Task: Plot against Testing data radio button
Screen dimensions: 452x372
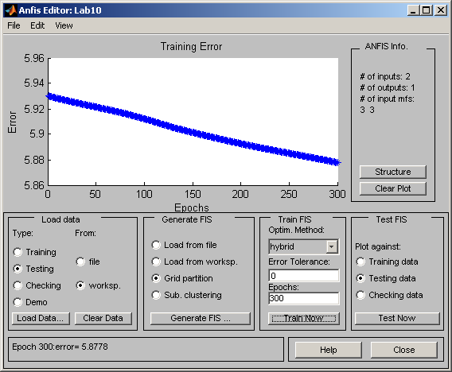Action: 360,278
